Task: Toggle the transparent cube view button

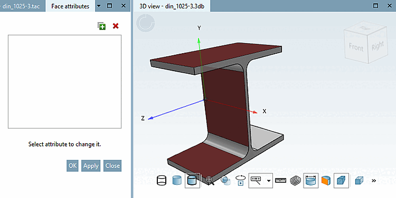Action: point(341,181)
